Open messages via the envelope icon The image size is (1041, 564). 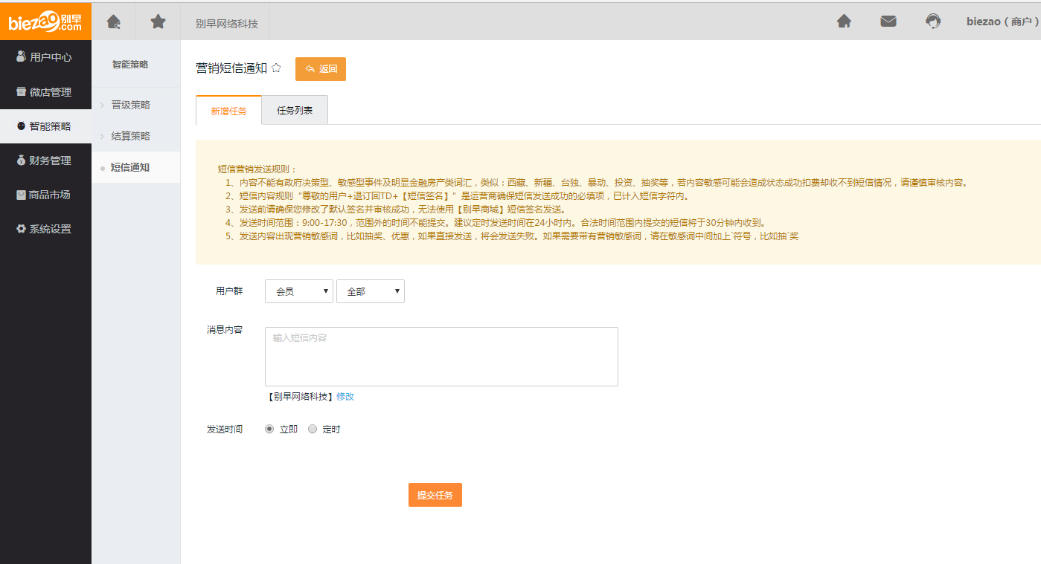click(x=888, y=22)
